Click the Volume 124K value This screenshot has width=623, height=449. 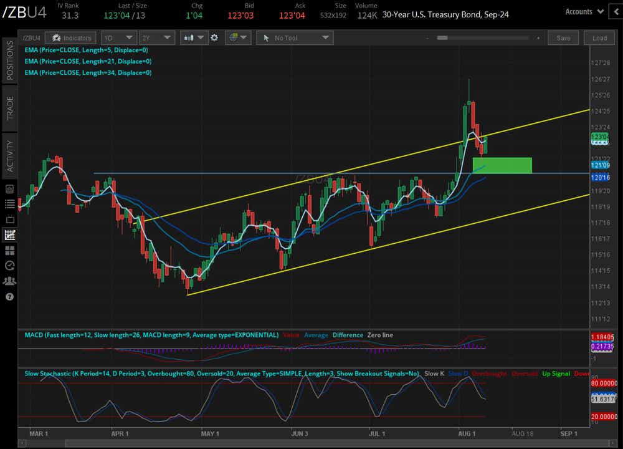tap(367, 16)
